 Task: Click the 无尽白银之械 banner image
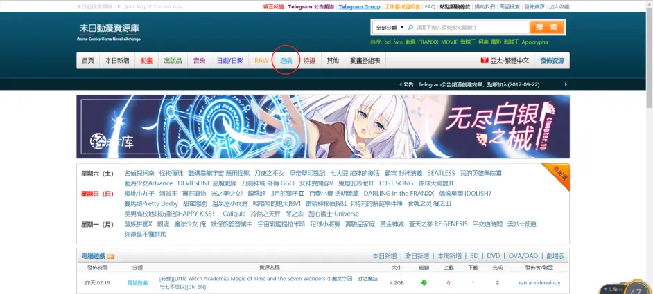pyautogui.click(x=323, y=127)
